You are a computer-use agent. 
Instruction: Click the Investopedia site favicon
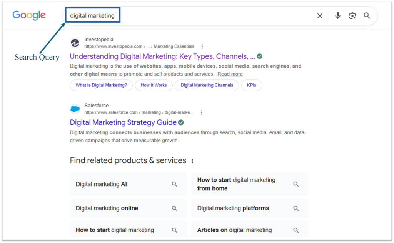(x=75, y=43)
